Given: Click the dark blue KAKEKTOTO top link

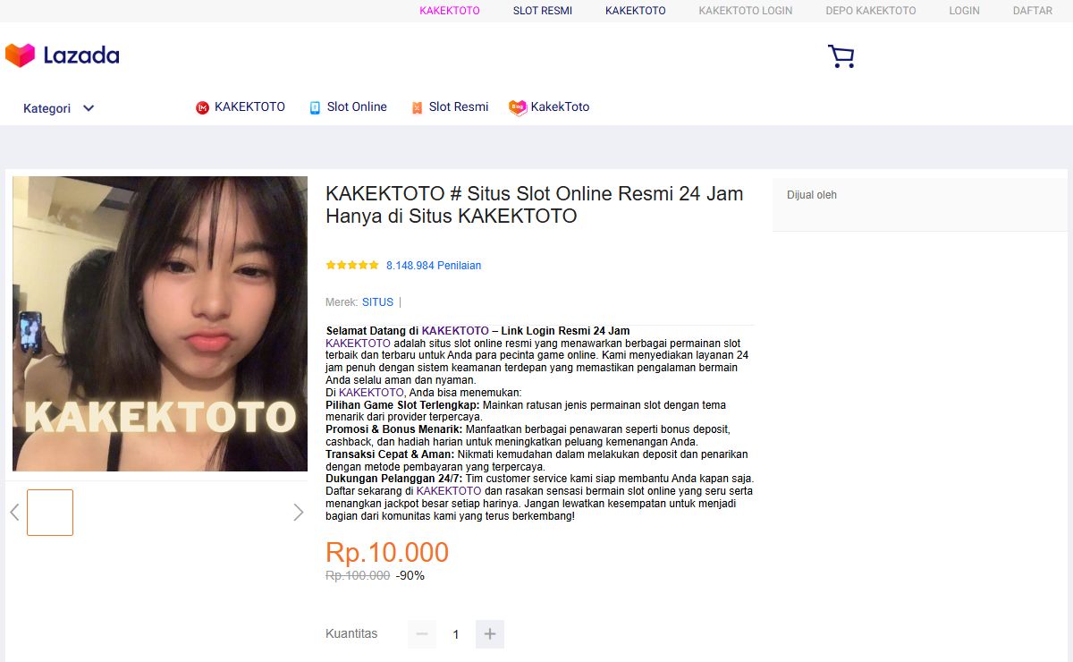Looking at the screenshot, I should (636, 11).
